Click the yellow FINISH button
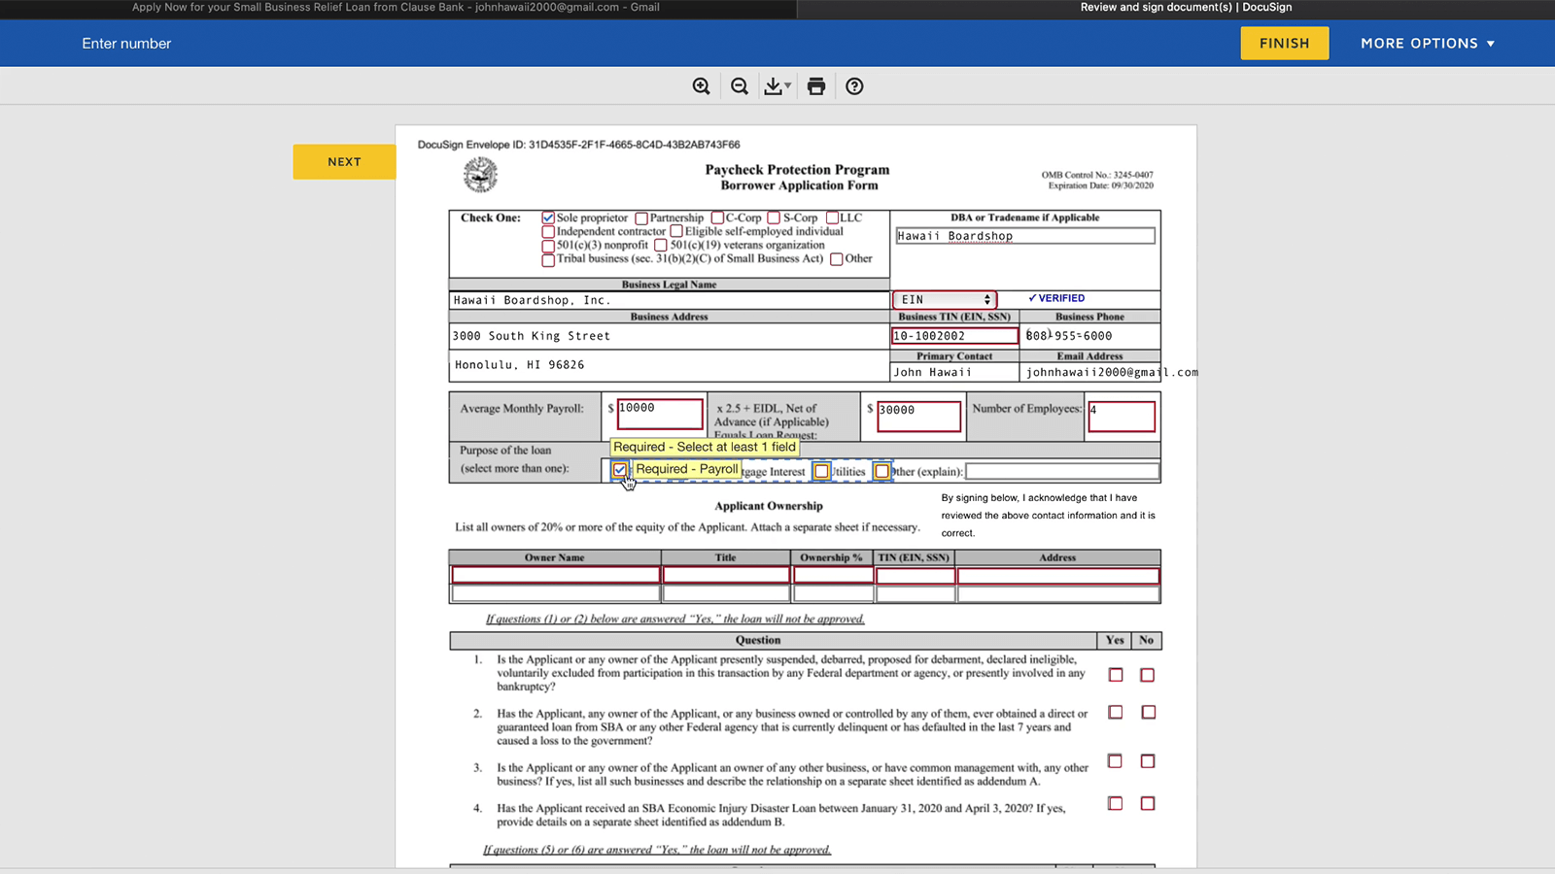Image resolution: width=1555 pixels, height=874 pixels. 1285,43
